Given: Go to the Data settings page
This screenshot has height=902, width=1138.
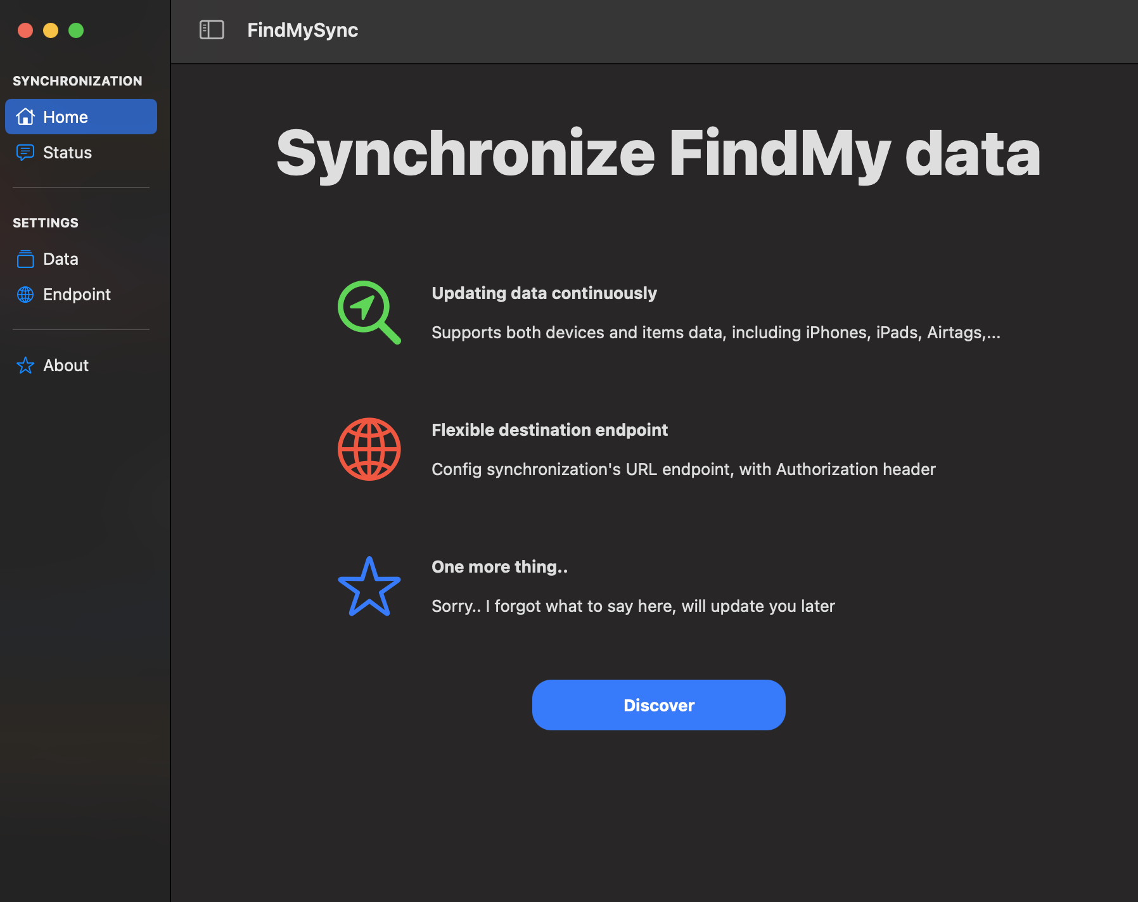Looking at the screenshot, I should (81, 258).
